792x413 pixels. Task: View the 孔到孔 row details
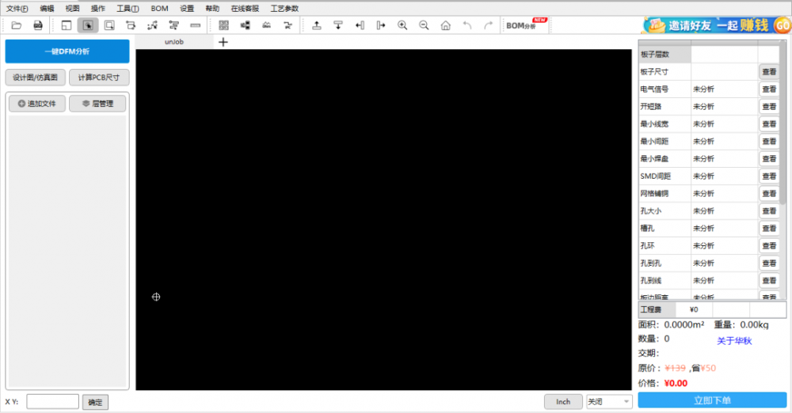pyautogui.click(x=769, y=263)
